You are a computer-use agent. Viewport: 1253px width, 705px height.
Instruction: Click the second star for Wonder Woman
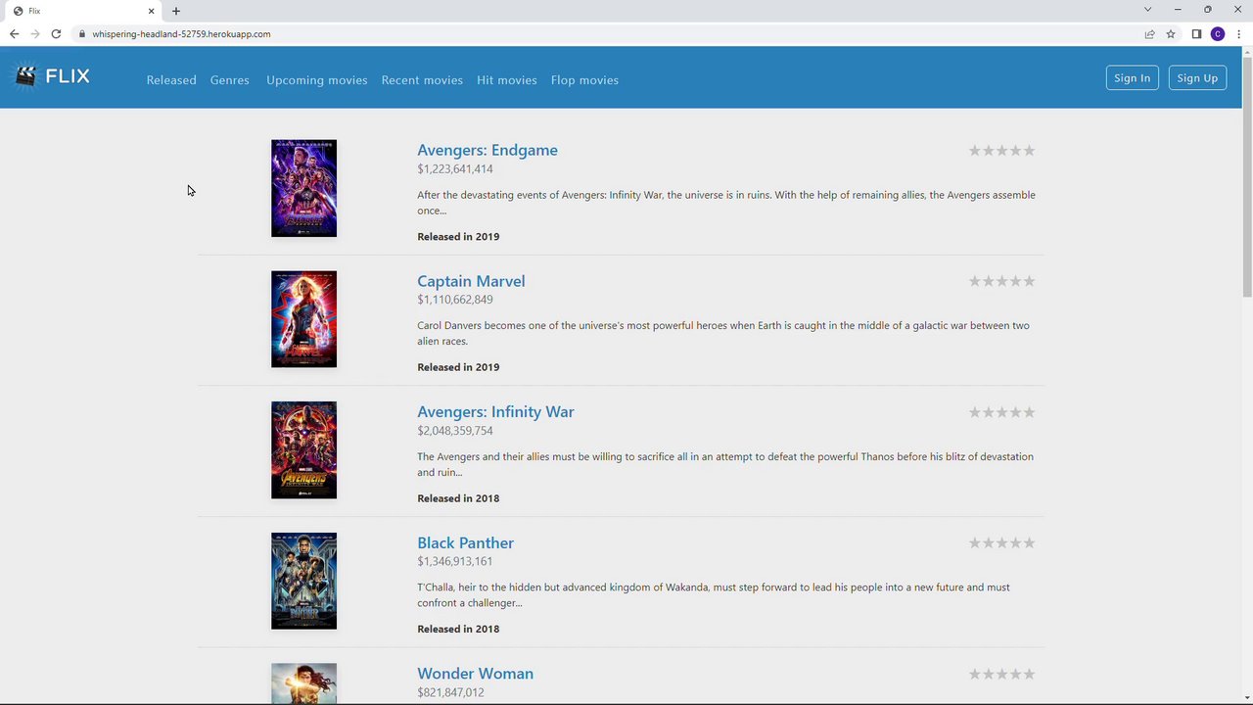[x=988, y=674]
